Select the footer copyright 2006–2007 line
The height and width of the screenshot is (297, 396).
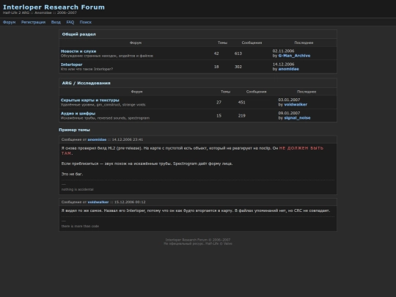198,240
